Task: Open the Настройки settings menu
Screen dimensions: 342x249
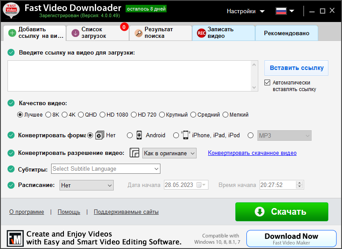Action: click(x=245, y=11)
